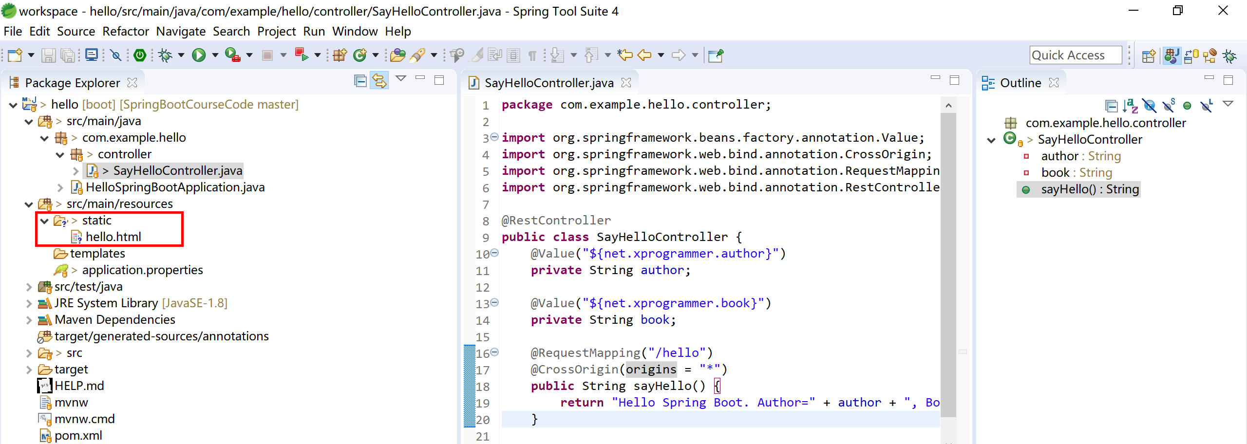
Task: Click the Open Perspective icon
Action: pos(1148,56)
